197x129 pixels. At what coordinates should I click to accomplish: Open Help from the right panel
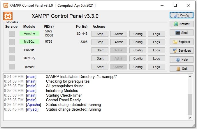182,60
